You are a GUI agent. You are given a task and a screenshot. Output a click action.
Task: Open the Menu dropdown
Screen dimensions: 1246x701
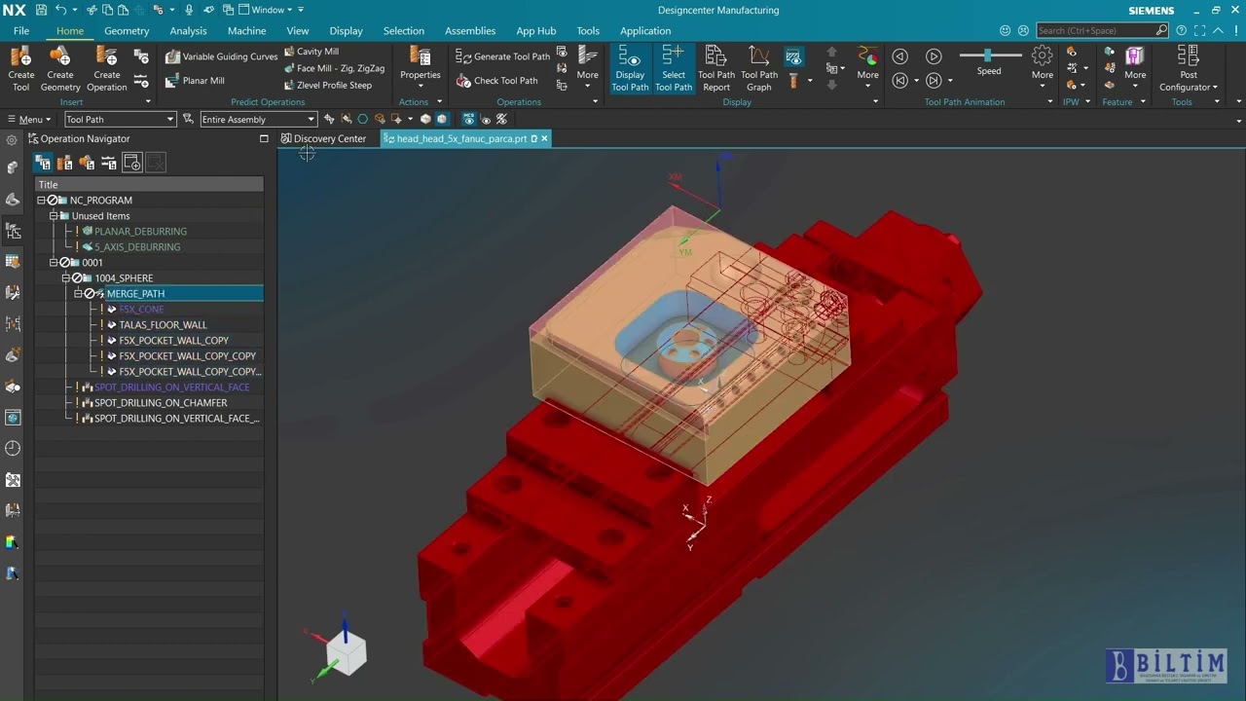29,120
